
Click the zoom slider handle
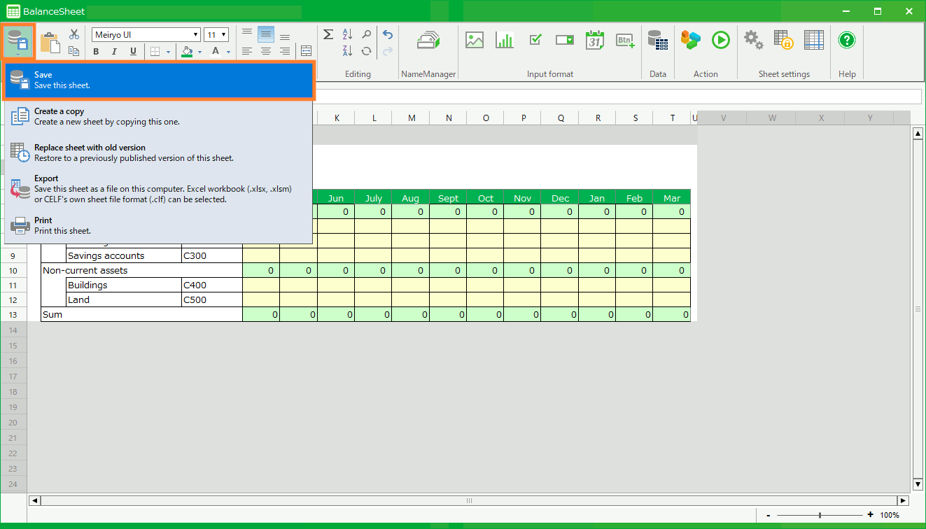[820, 515]
